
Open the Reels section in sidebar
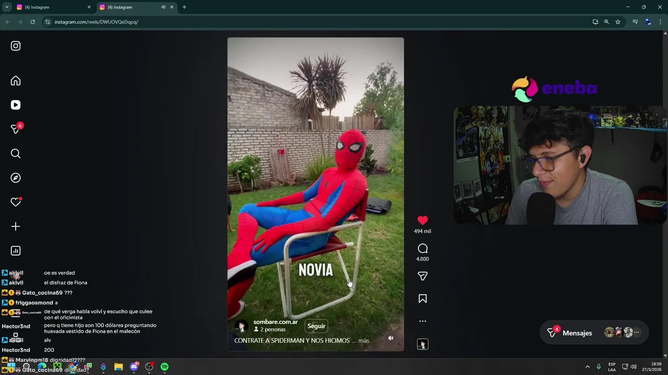[x=16, y=105]
